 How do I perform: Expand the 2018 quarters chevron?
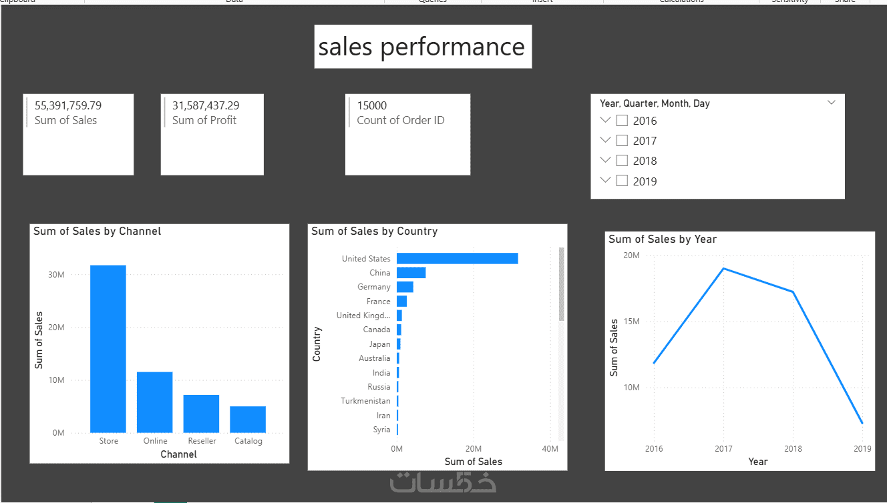(x=606, y=160)
